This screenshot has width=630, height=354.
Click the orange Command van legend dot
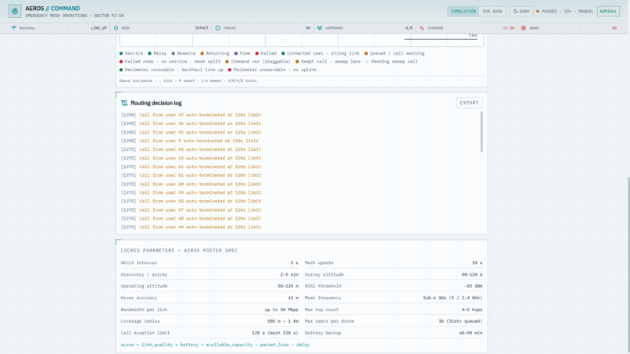pos(227,62)
